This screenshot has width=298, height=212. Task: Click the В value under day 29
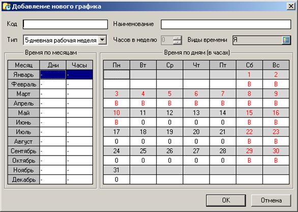(x=249, y=161)
